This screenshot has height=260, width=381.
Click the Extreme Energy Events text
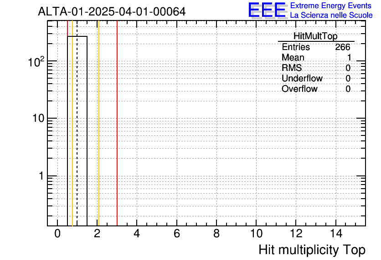pos(331,5)
